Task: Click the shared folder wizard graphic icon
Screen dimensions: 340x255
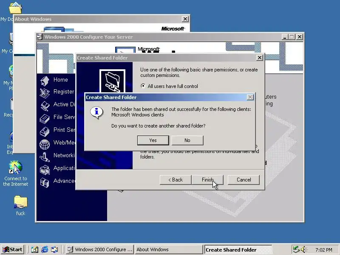Action: tap(112, 81)
